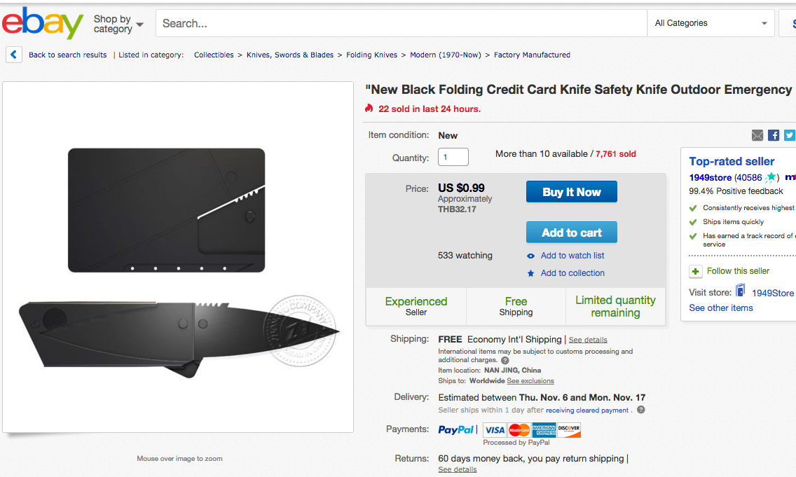796x477 pixels.
Task: Open the Shop by category dropdown
Action: click(118, 24)
